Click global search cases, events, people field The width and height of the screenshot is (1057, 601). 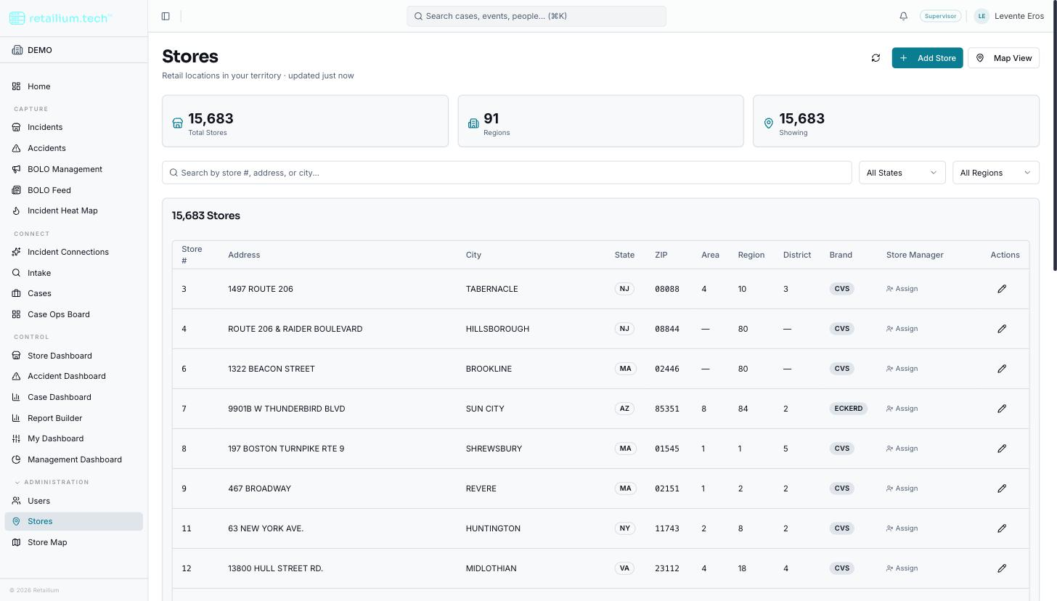point(536,16)
